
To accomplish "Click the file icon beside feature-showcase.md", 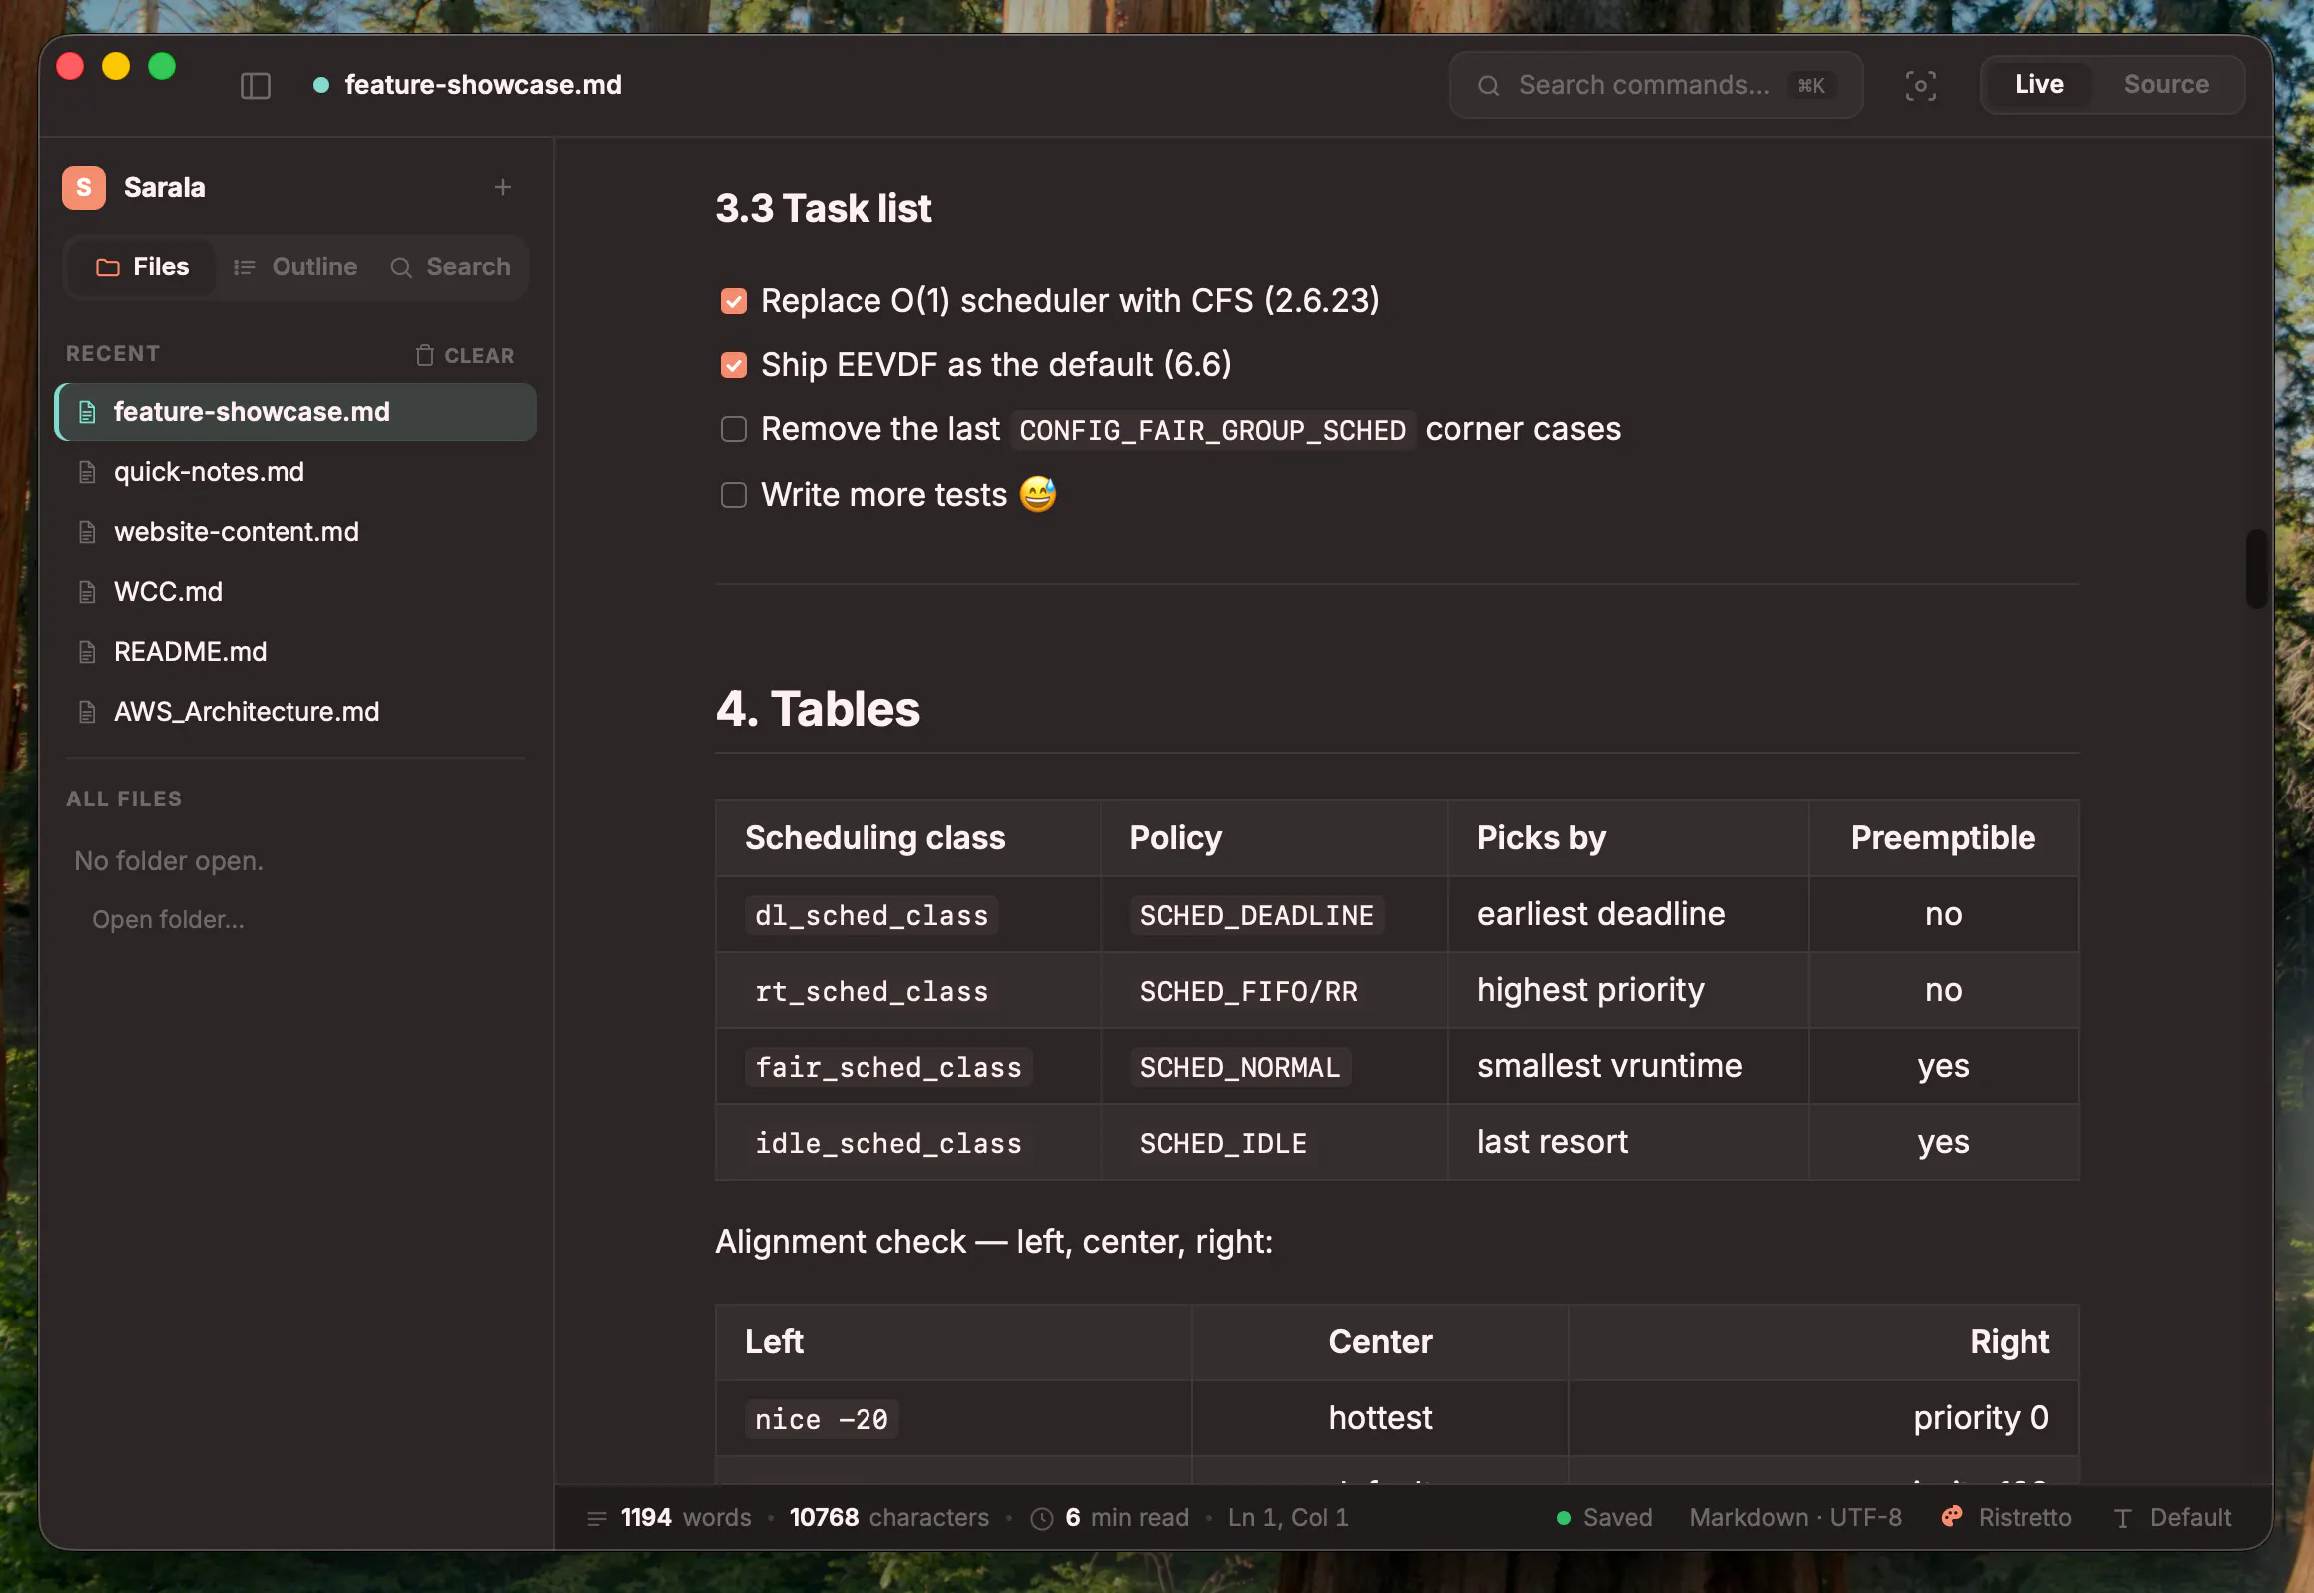I will click(x=87, y=412).
